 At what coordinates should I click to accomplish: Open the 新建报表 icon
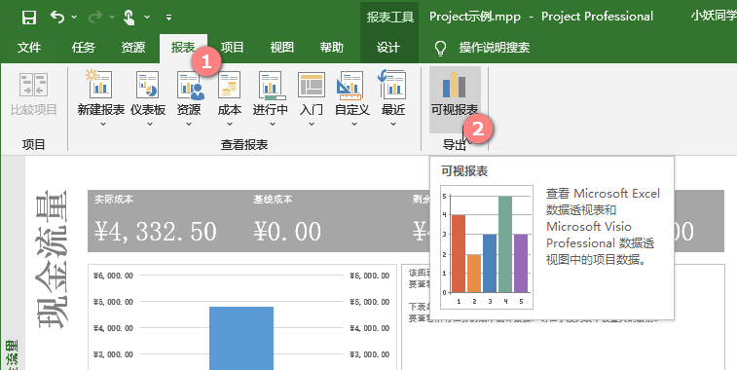(x=99, y=85)
